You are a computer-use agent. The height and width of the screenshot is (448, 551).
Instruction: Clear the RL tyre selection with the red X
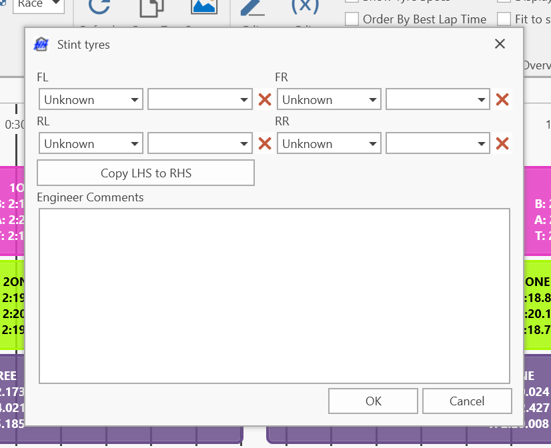point(265,144)
